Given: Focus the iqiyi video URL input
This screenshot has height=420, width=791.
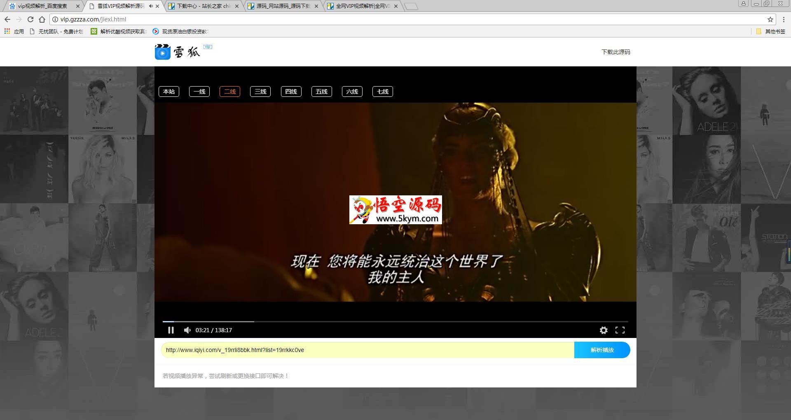Looking at the screenshot, I should pos(367,350).
